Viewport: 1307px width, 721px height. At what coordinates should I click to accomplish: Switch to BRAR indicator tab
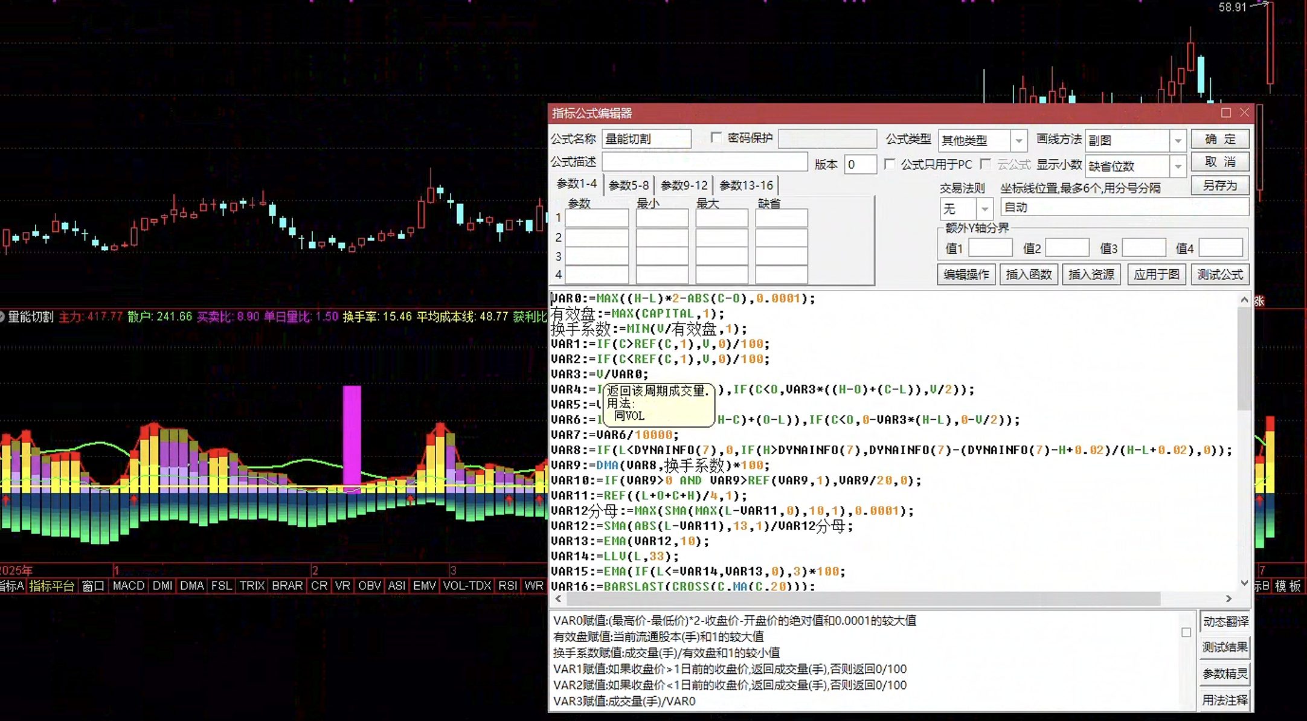[287, 586]
